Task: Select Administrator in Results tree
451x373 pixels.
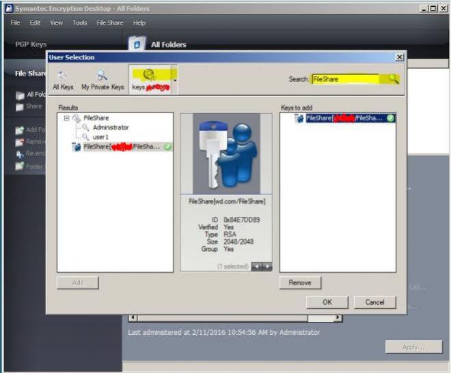Action: [x=111, y=128]
